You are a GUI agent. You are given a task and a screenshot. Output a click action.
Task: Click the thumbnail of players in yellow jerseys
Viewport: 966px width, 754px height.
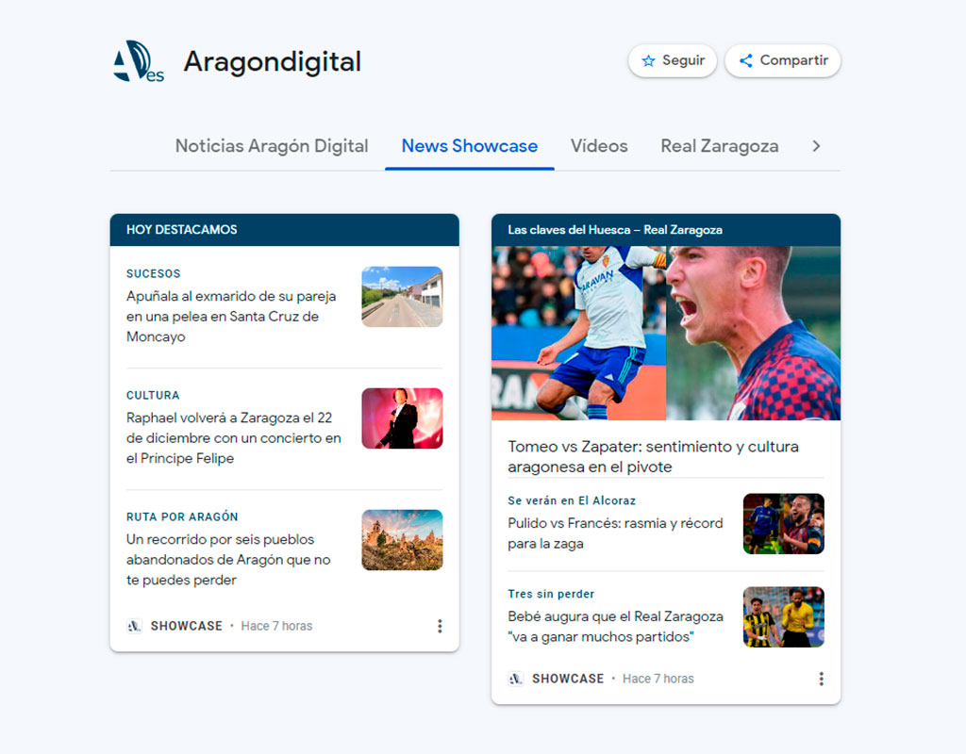click(784, 616)
